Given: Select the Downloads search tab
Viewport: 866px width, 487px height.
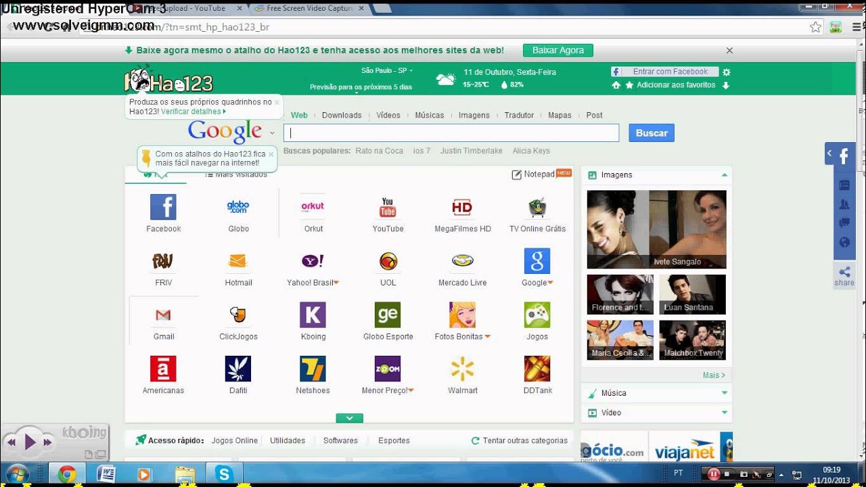Looking at the screenshot, I should click(342, 115).
